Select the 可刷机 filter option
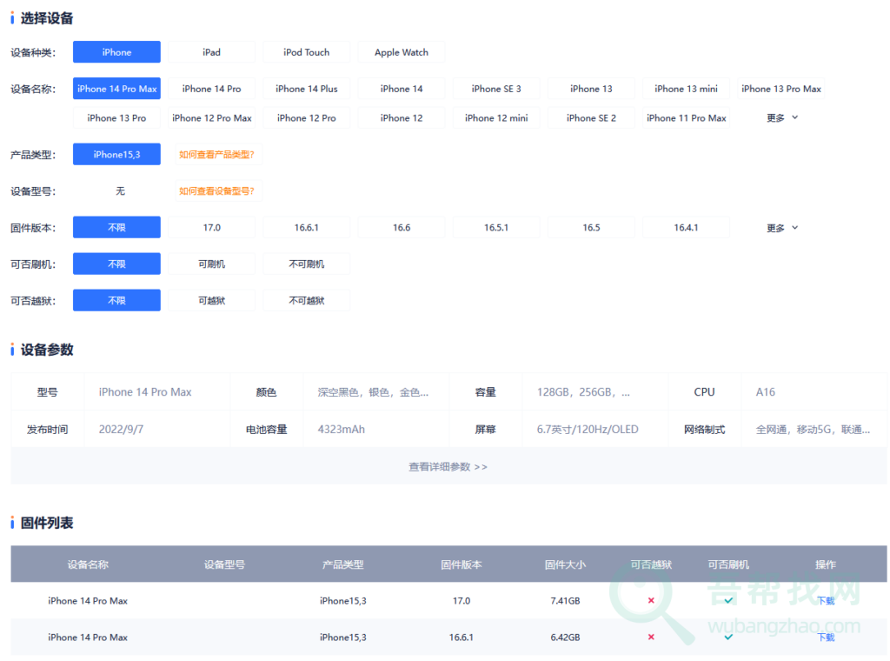890x661 pixels. [211, 264]
